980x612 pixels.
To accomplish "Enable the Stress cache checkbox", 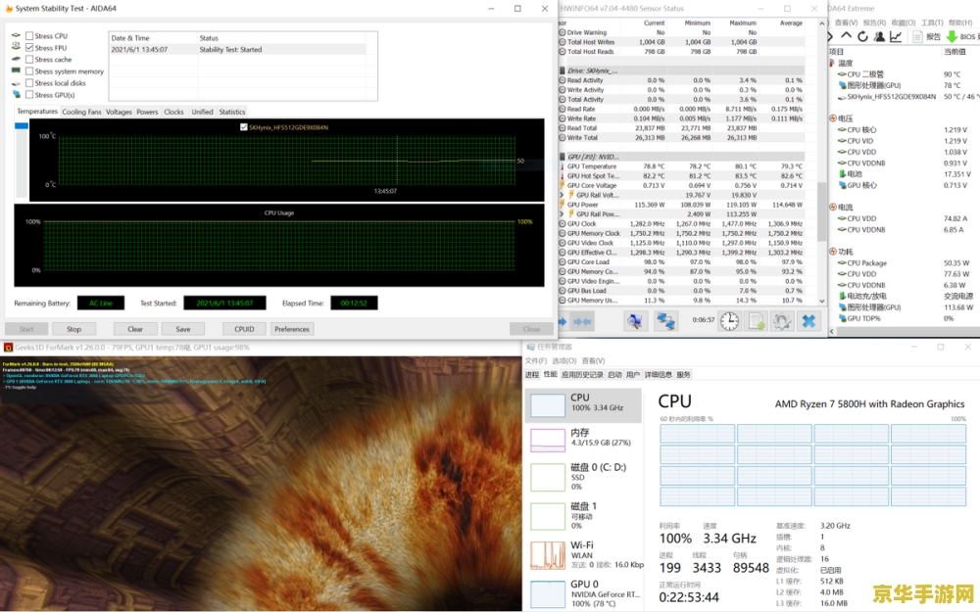I will click(x=29, y=60).
